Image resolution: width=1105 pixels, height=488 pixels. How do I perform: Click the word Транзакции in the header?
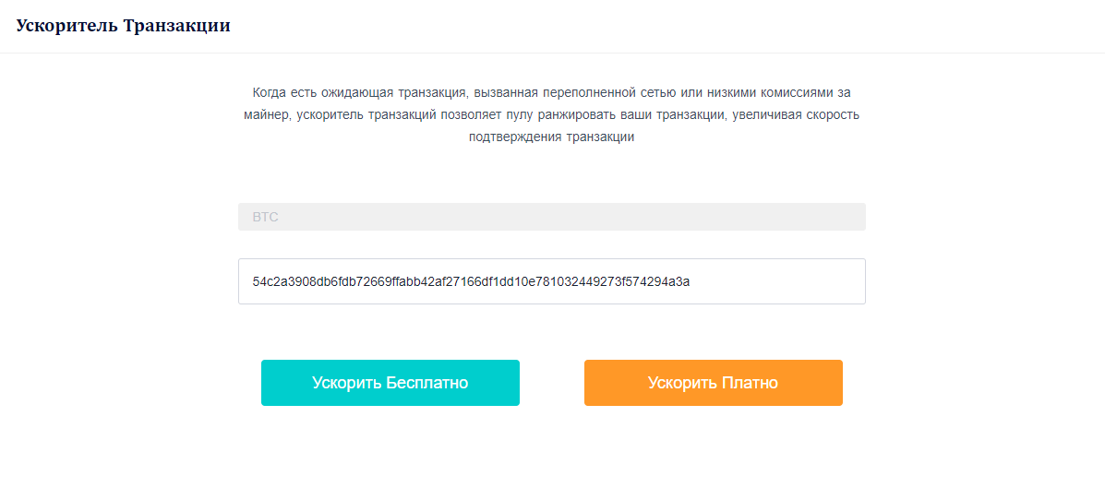[177, 26]
